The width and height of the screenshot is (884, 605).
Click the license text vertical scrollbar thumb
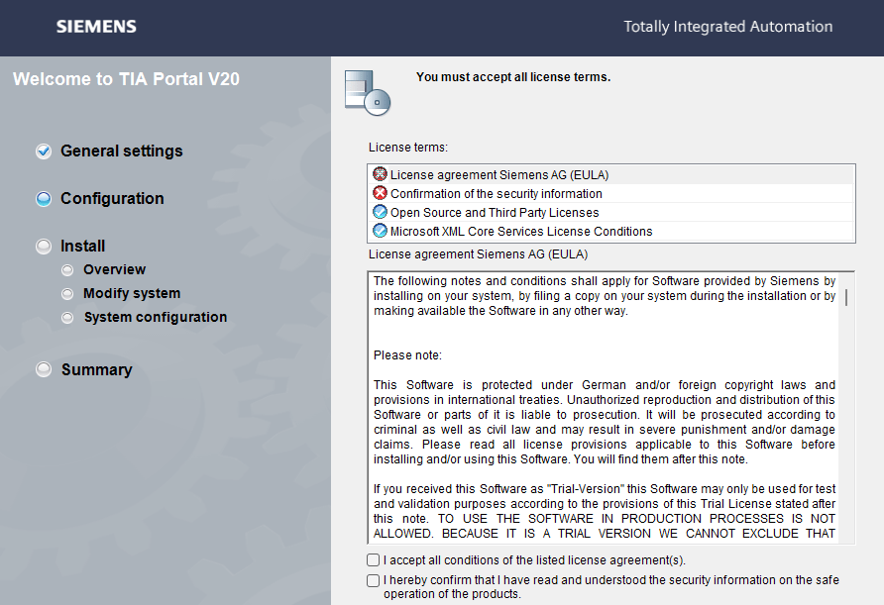[x=845, y=297]
